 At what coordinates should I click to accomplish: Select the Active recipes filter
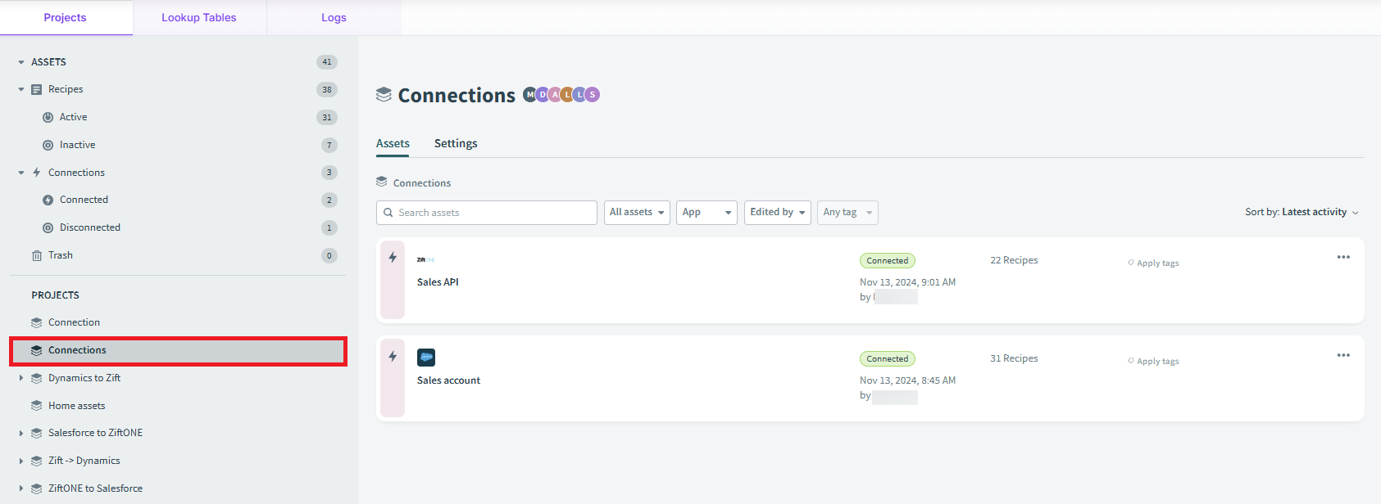(x=73, y=117)
